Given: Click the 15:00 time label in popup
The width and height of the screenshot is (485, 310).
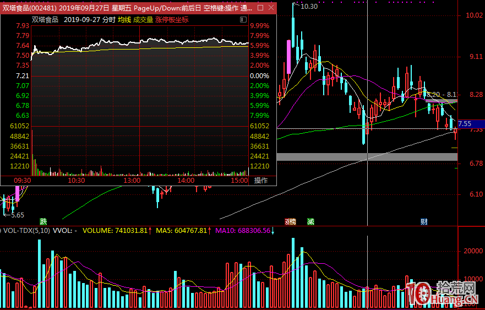Looking at the screenshot, I should pos(239,181).
